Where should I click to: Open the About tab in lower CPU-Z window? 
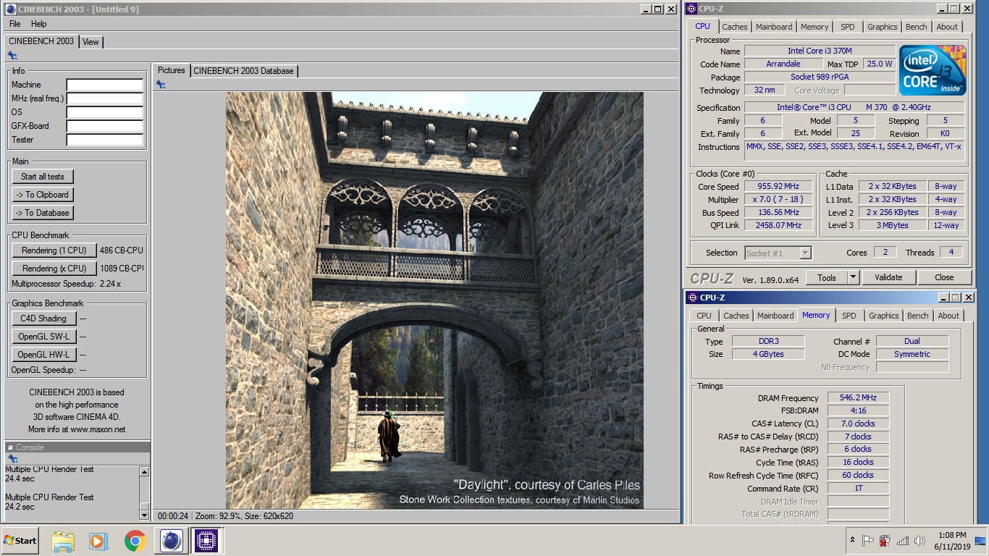tap(948, 316)
